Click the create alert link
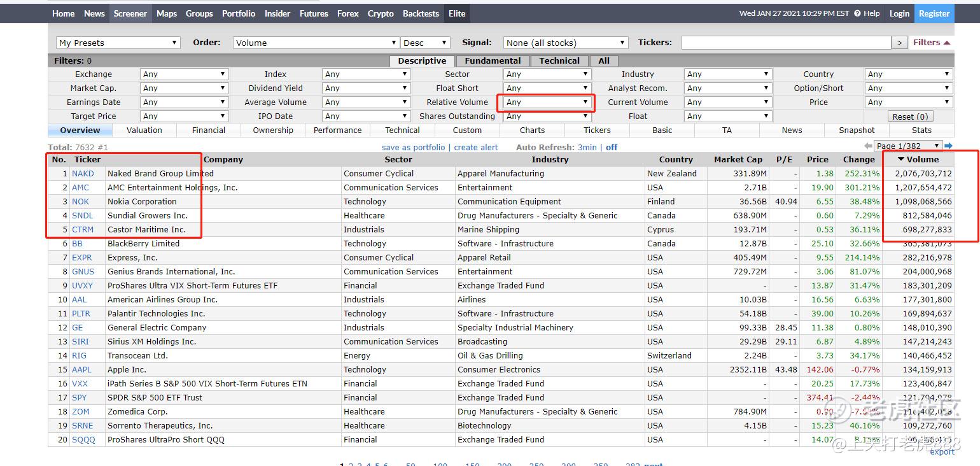 point(476,147)
